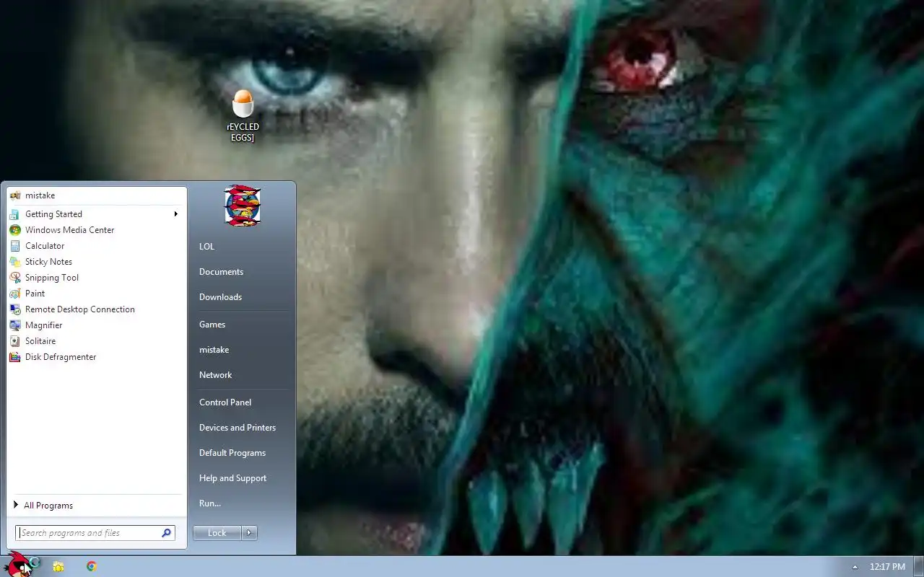Click the Remote Desktop Connection icon

pyautogui.click(x=15, y=309)
